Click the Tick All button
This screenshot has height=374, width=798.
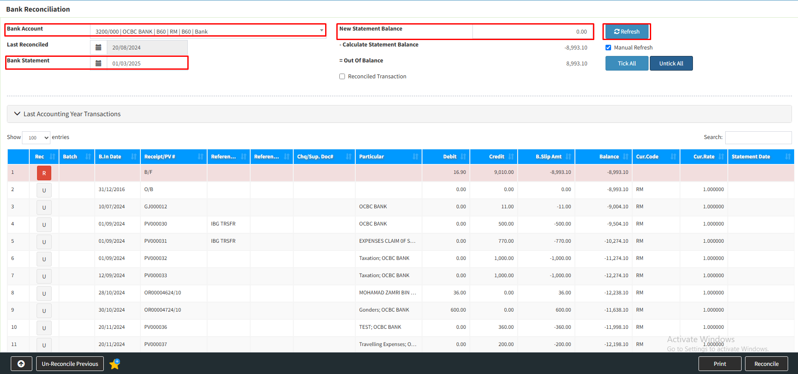point(627,63)
